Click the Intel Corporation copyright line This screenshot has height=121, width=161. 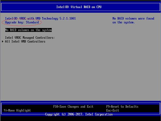pos(79,114)
